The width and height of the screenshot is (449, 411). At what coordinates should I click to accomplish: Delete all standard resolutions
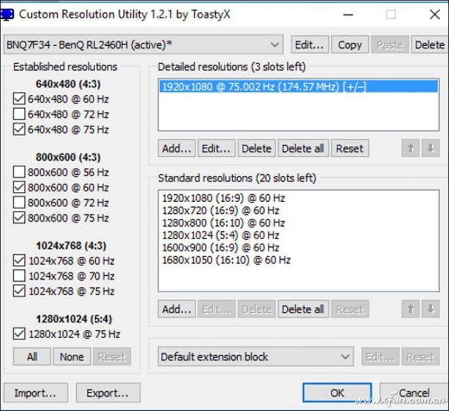point(303,309)
